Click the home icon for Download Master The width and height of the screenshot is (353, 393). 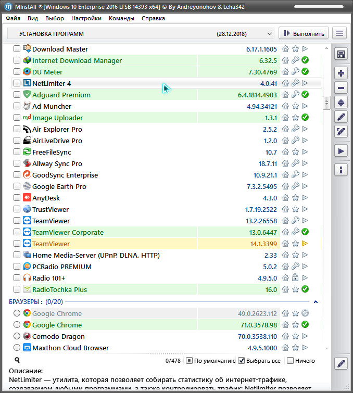(285, 49)
